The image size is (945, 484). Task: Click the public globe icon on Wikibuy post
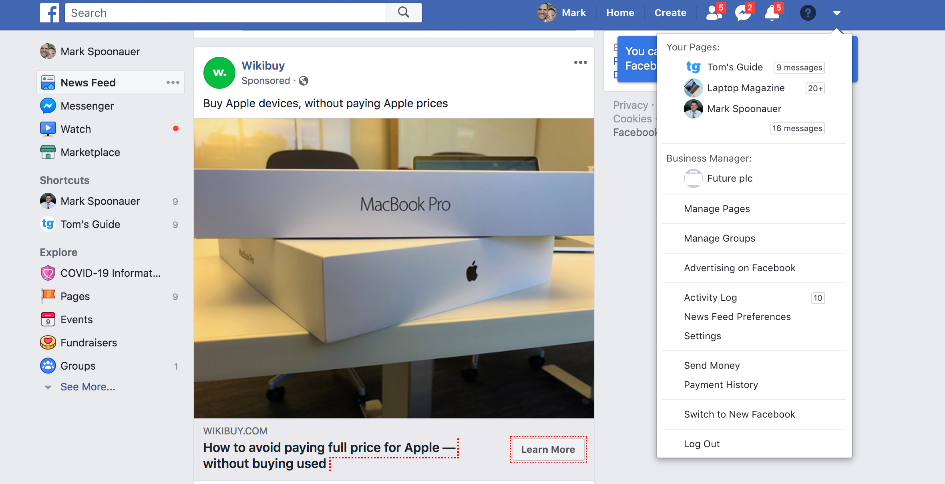(304, 81)
